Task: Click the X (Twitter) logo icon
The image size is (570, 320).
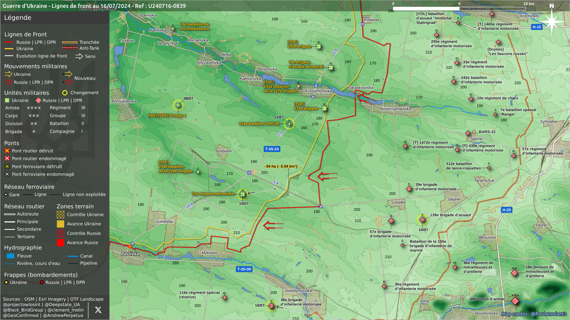Action: pos(98,310)
